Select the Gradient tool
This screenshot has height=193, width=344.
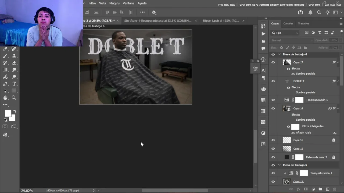click(5, 70)
